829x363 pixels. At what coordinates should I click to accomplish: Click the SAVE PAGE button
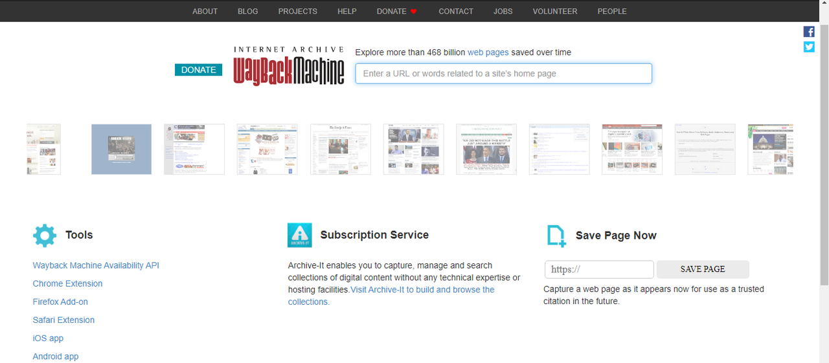click(703, 269)
